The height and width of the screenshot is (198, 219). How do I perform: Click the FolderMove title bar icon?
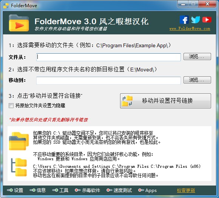(6, 6)
